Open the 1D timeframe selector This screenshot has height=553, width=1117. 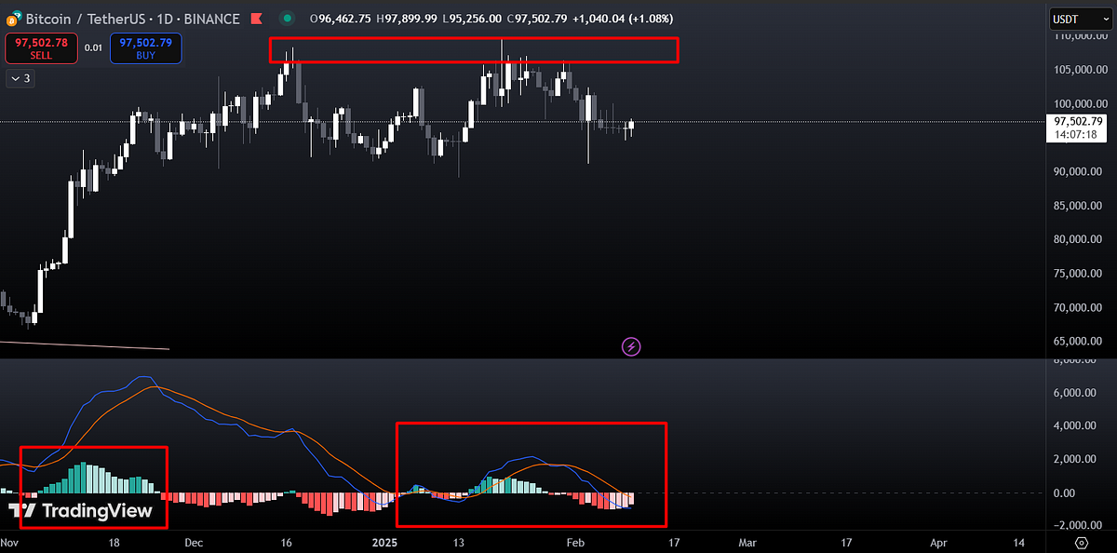point(165,18)
